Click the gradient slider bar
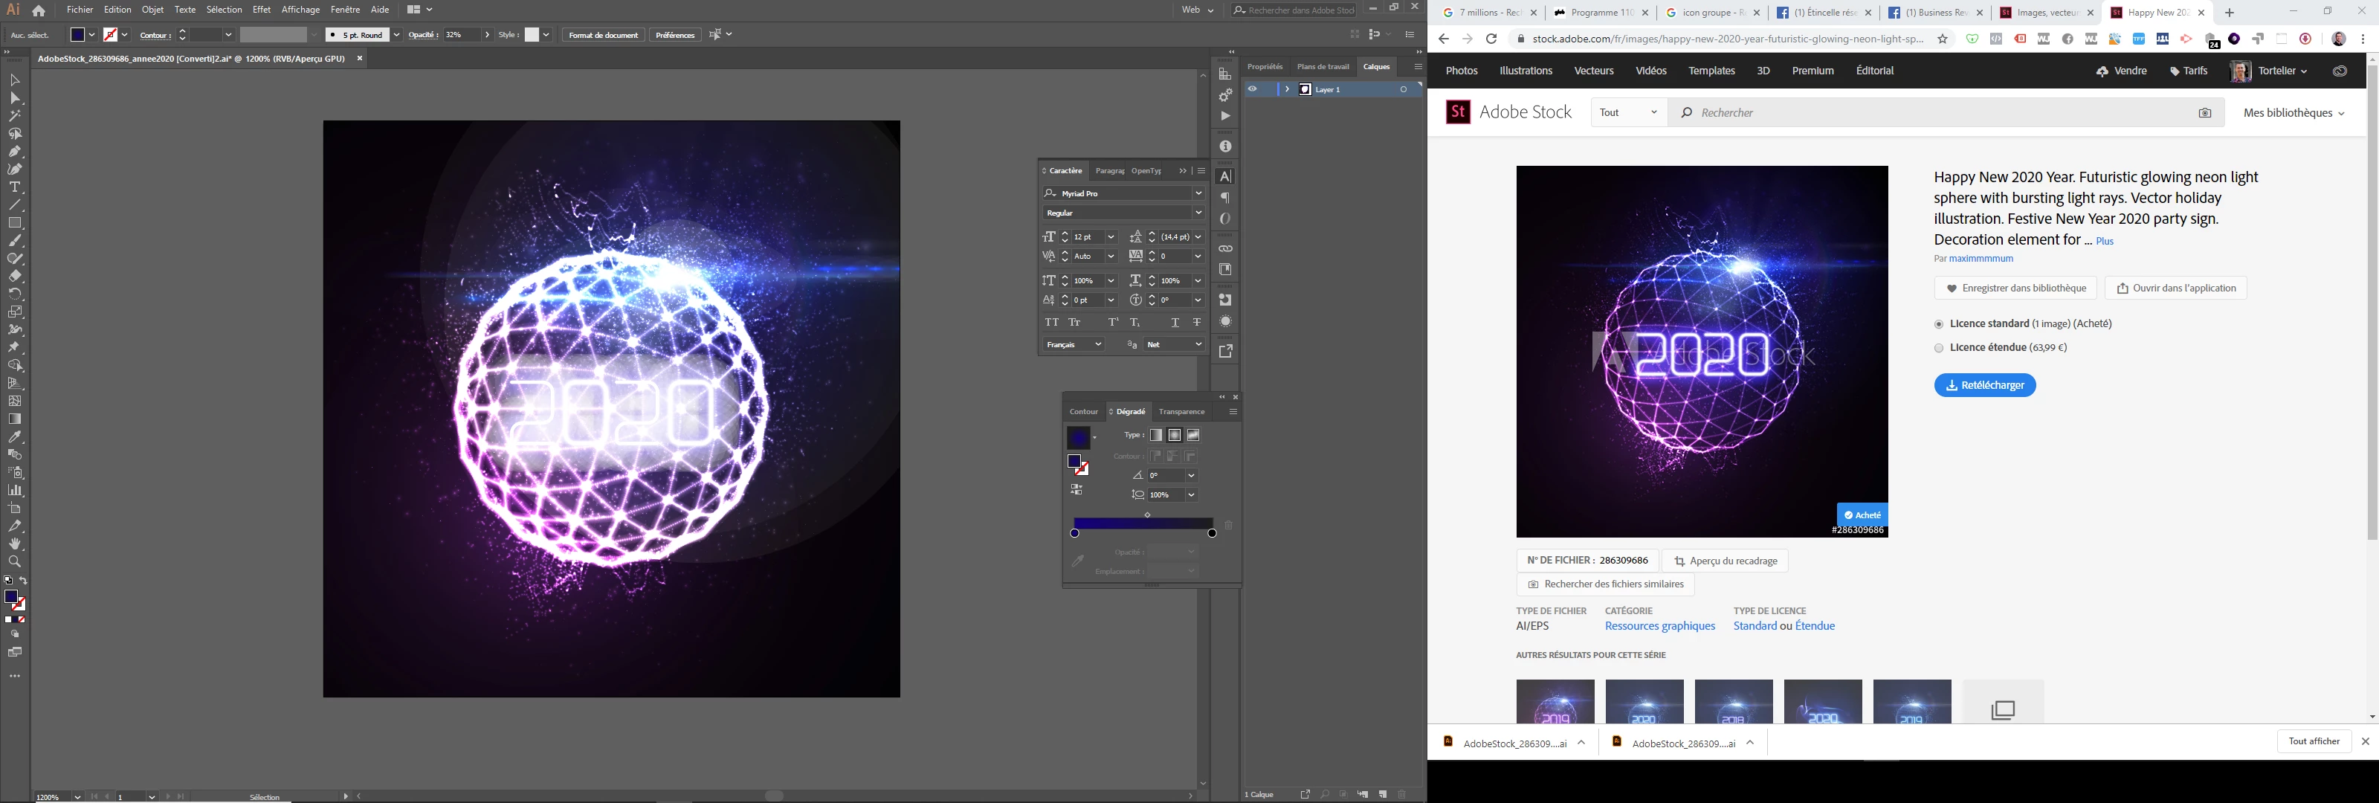Screen dimensions: 2379x803 (1143, 524)
